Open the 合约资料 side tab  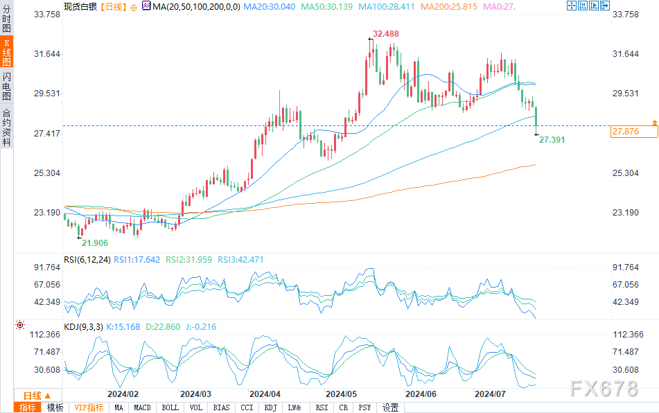tap(6, 126)
